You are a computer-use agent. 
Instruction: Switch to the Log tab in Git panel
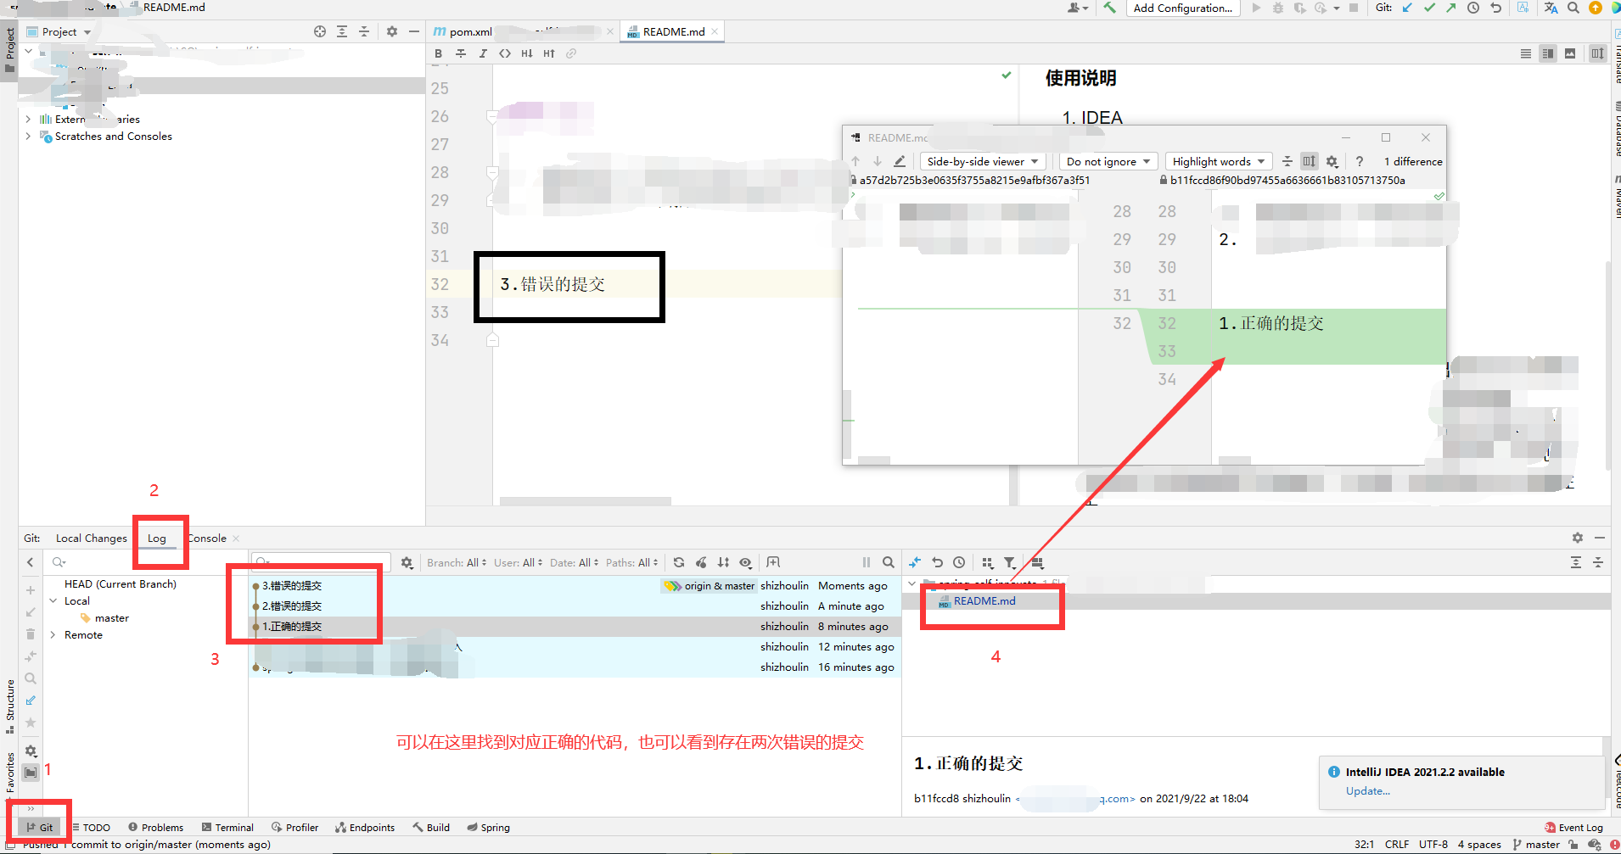157,539
